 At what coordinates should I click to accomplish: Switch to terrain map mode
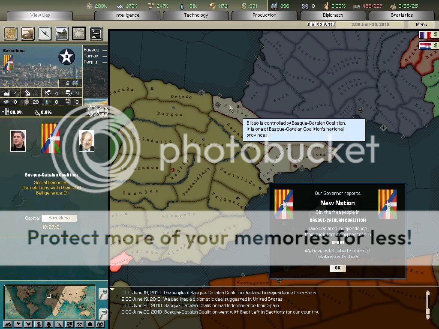(8, 324)
